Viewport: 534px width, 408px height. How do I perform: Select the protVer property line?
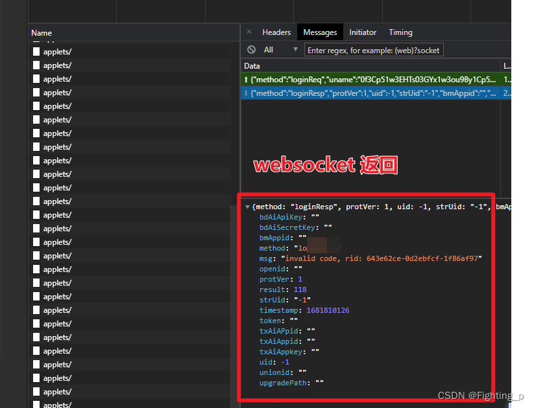(280, 279)
